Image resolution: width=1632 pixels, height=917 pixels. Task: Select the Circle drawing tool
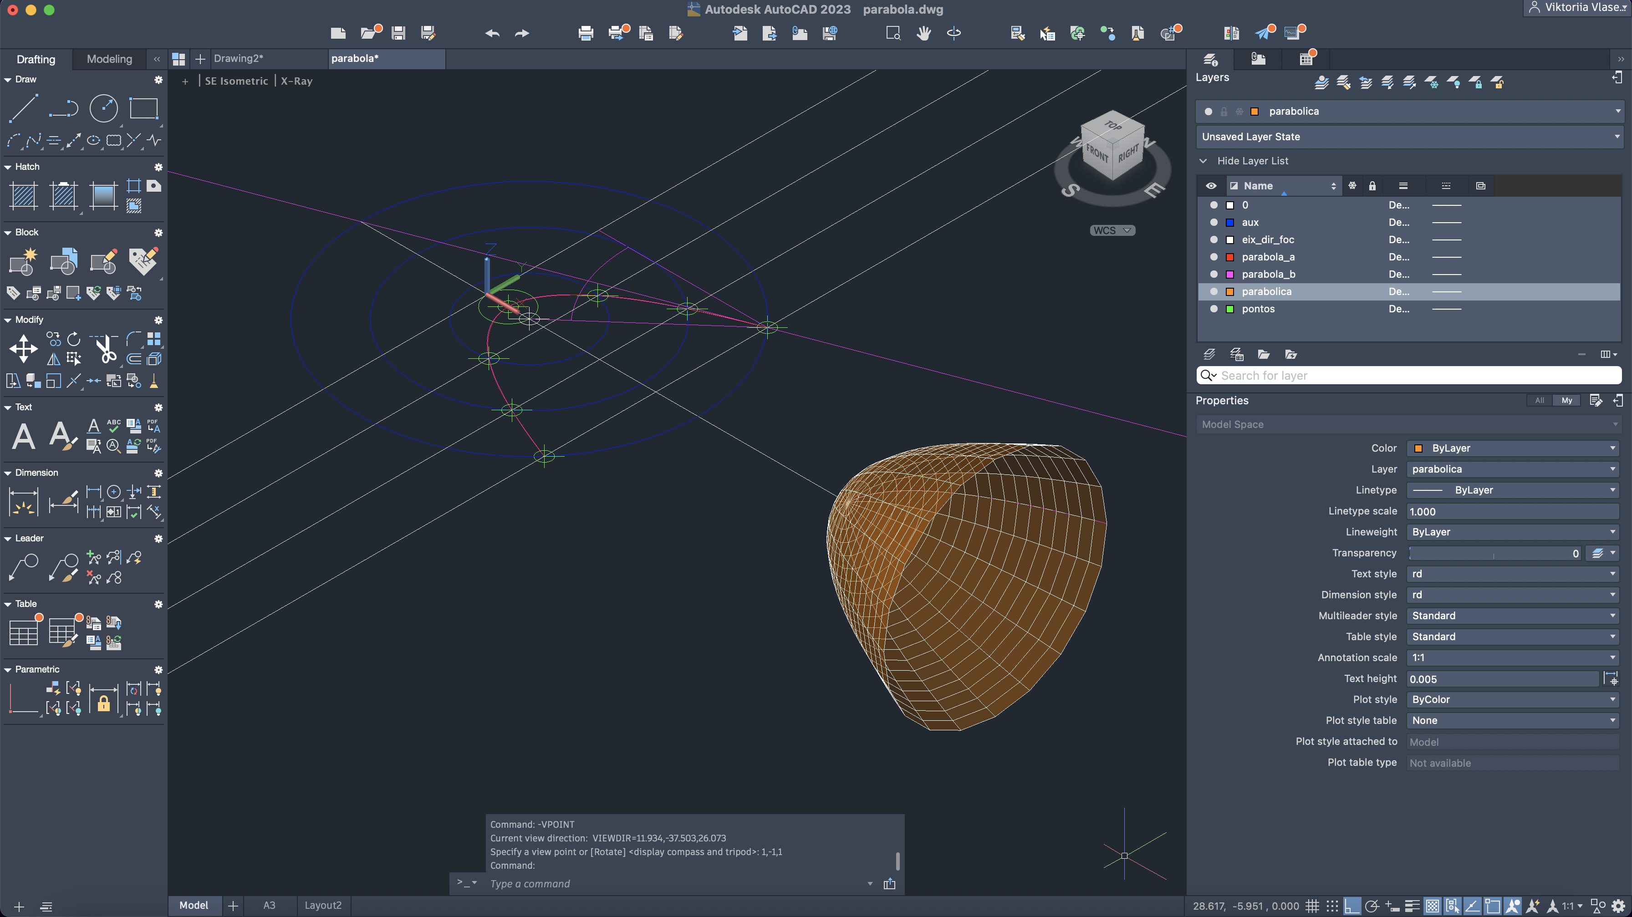(x=103, y=108)
